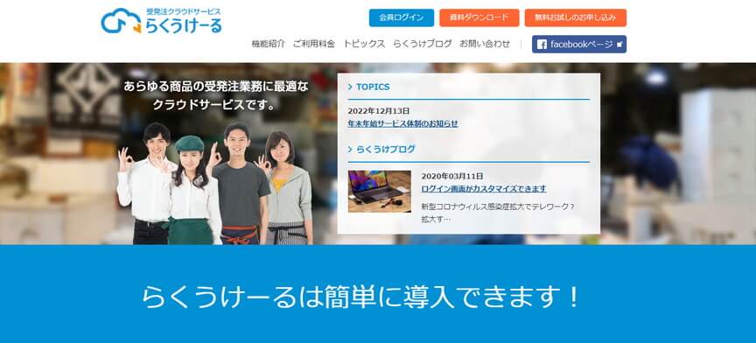The width and height of the screenshot is (756, 343).
Task: Click the らくうけーるは簡単に導入できます headline
Action: 360,297
